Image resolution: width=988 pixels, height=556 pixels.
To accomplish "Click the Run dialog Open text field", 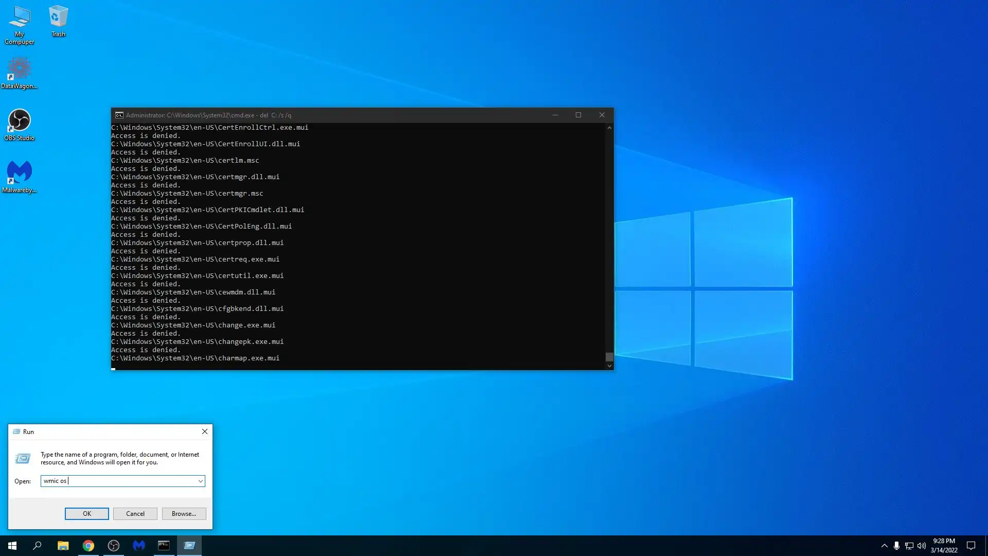I will pyautogui.click(x=118, y=481).
